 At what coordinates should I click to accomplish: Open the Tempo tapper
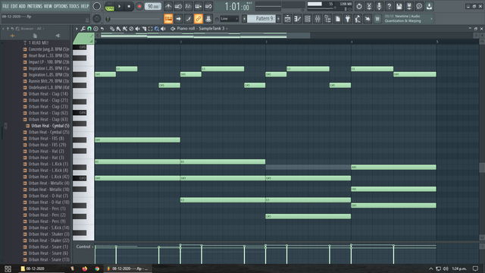(358, 18)
